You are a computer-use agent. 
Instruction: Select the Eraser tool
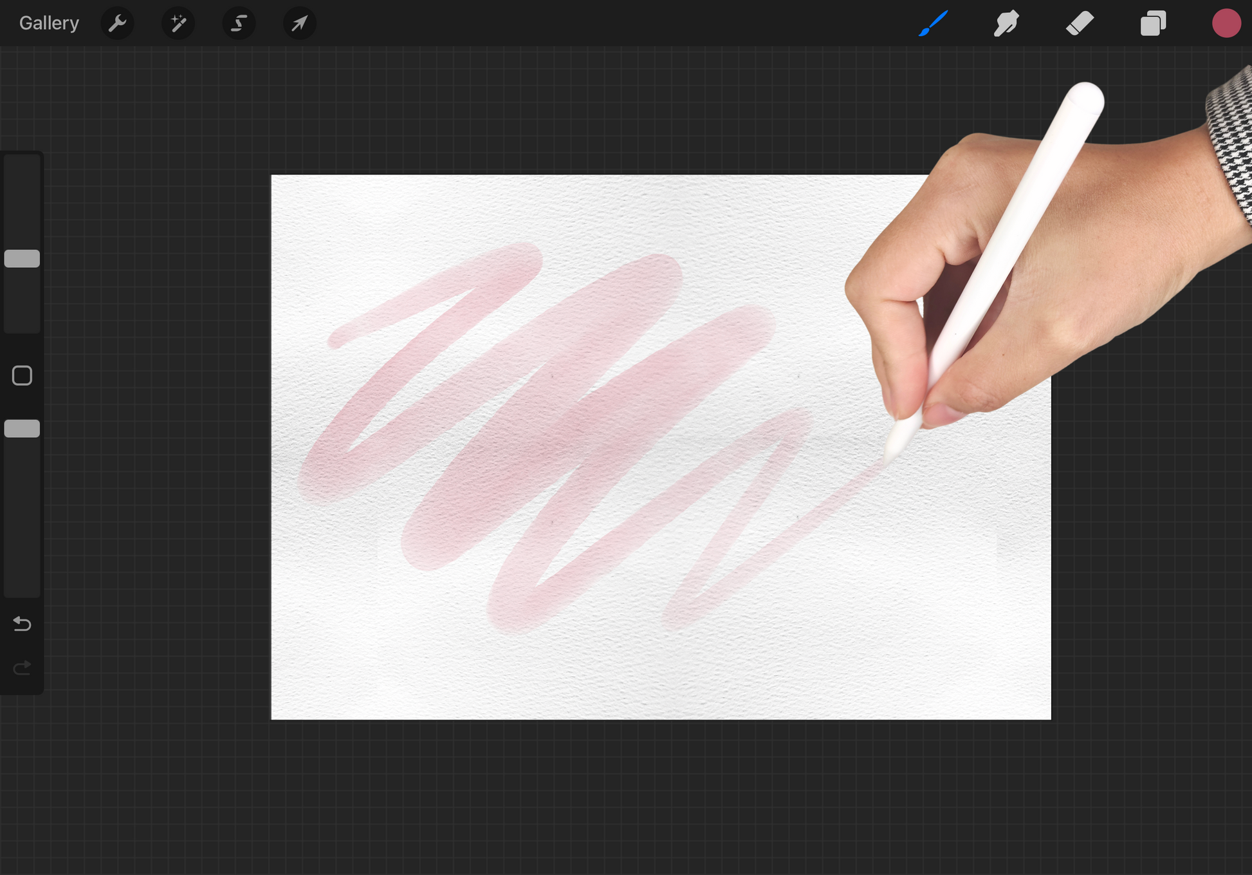tap(1080, 24)
